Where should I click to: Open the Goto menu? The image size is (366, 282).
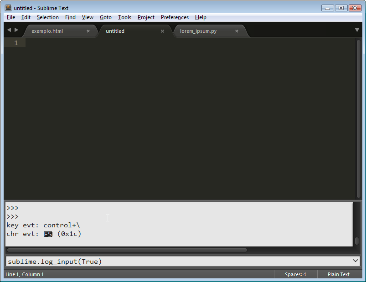pos(105,17)
